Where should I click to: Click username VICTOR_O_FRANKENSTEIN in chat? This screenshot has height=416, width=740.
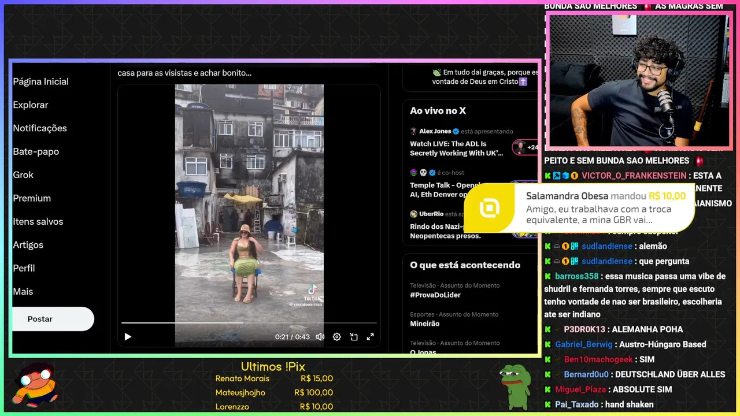coord(634,176)
